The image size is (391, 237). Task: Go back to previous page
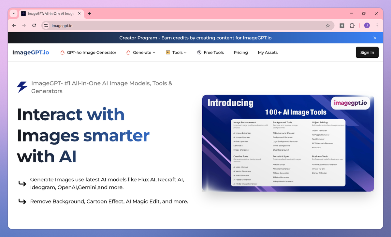click(14, 25)
